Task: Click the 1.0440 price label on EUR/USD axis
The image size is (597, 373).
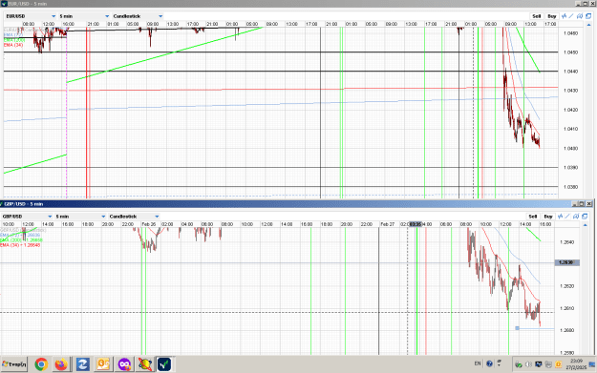Action: 570,72
